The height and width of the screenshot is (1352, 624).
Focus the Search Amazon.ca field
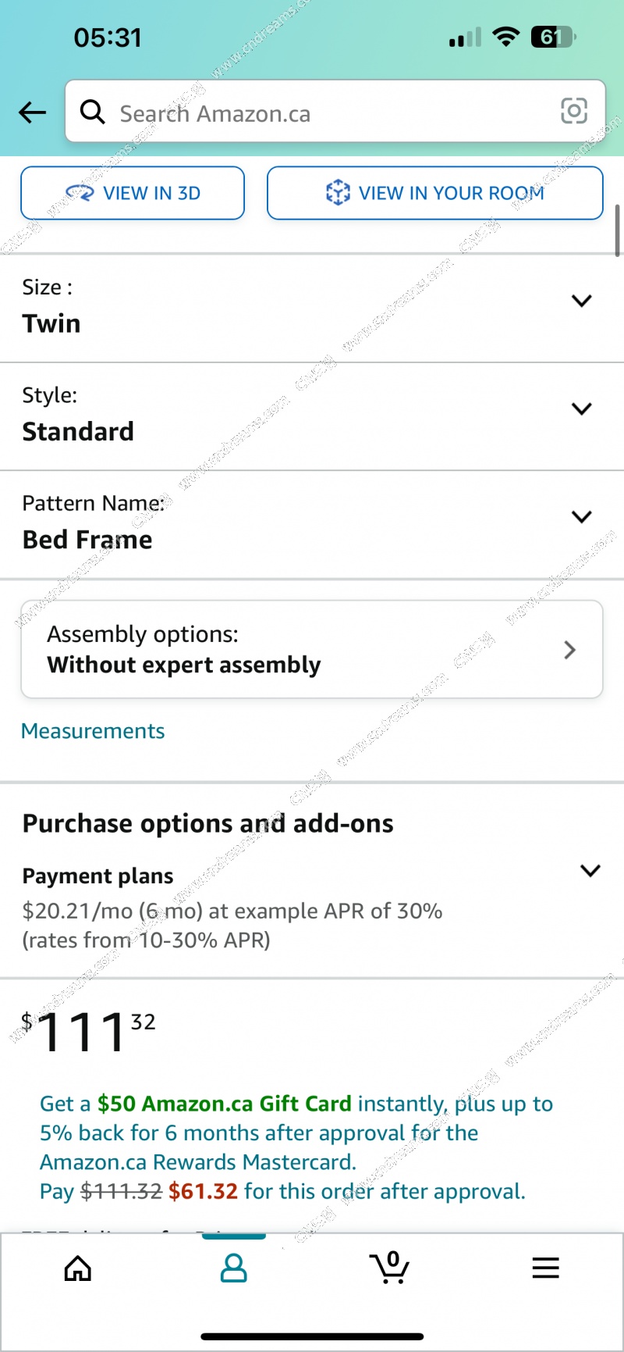[335, 111]
